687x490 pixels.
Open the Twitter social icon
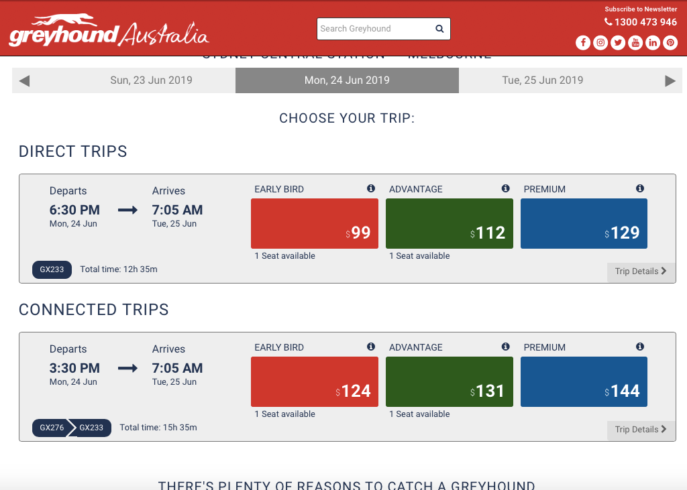click(x=618, y=42)
